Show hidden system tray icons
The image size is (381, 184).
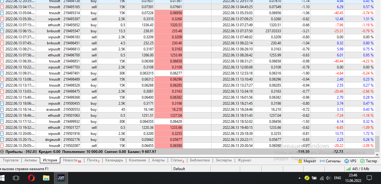299,178
